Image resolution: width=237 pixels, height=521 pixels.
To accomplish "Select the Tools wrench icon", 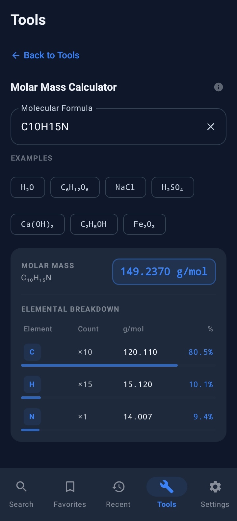I will click(167, 487).
